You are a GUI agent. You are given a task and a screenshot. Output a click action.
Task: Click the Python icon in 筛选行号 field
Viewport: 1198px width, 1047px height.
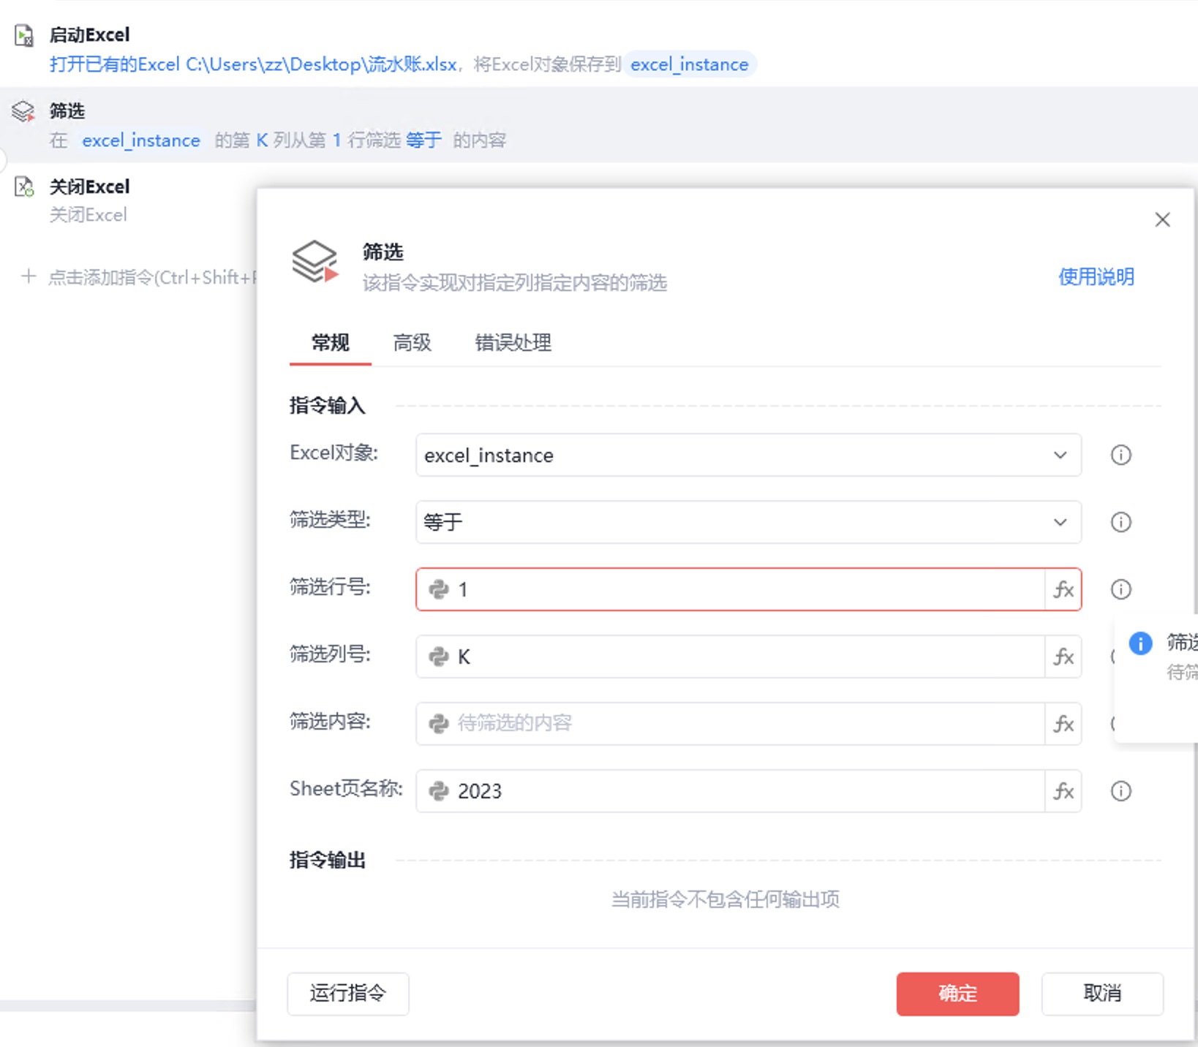coord(439,589)
